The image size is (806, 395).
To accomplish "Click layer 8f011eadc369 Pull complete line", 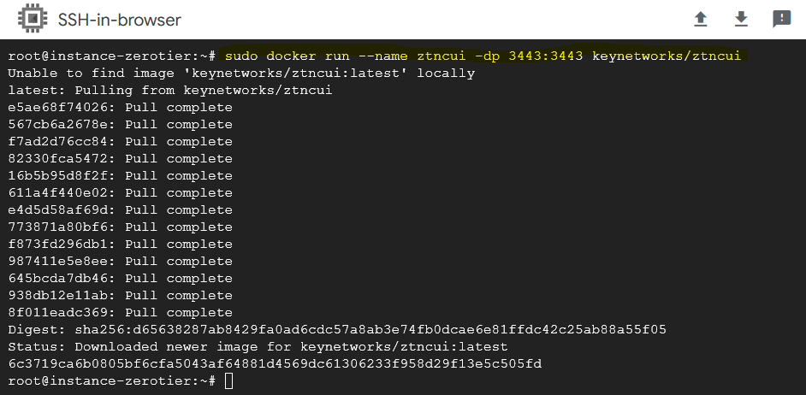I will (x=121, y=313).
